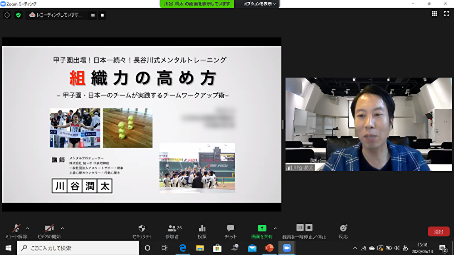454x255 pixels.
Task: Stop the recording in top bar
Action: [x=103, y=15]
